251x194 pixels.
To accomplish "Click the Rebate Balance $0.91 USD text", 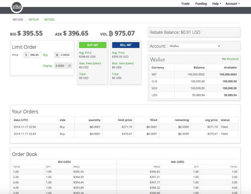I will pyautogui.click(x=175, y=32).
